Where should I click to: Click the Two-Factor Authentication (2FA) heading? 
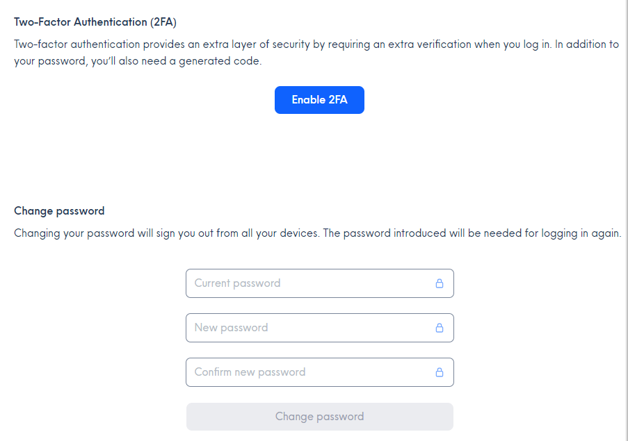point(95,22)
